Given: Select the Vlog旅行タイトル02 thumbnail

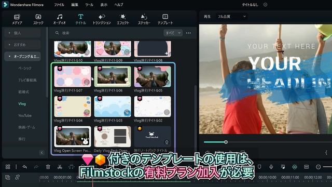Looking at the screenshot, I should click(153, 106).
